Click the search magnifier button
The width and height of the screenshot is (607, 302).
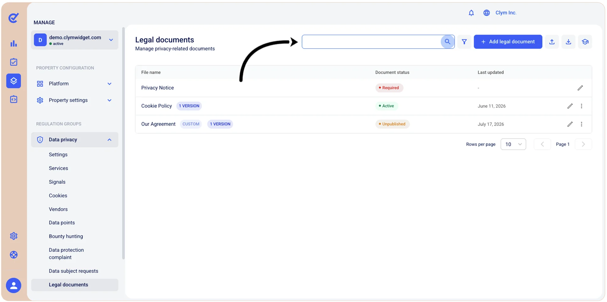(447, 42)
